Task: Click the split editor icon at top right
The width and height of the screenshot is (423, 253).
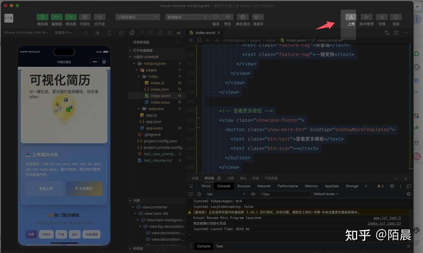Action: point(396,32)
